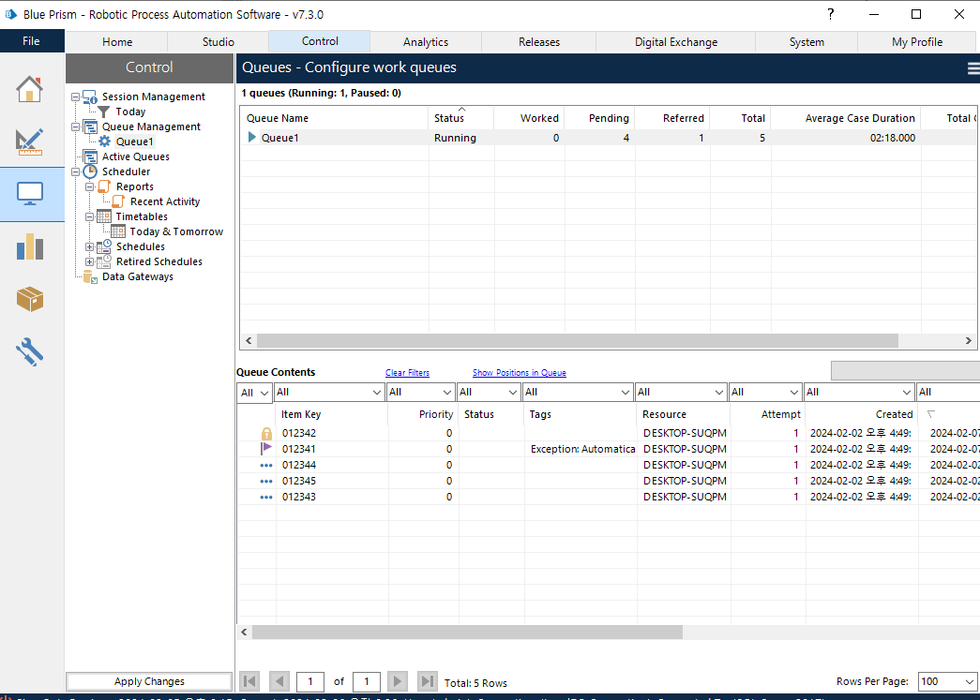
Task: Collapse the Scheduler tree node
Action: [76, 171]
